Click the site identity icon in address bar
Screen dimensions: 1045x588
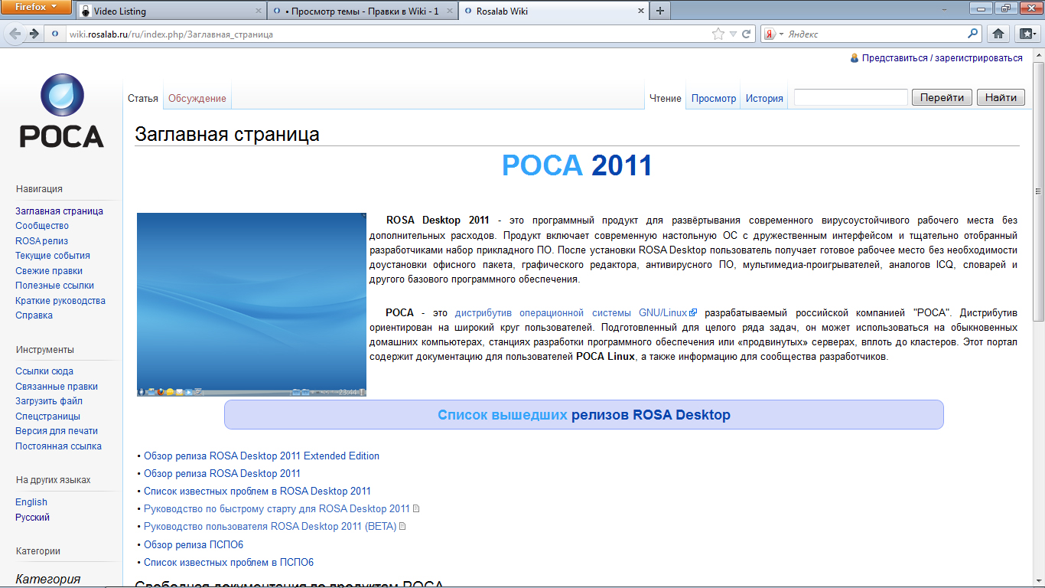click(x=55, y=34)
